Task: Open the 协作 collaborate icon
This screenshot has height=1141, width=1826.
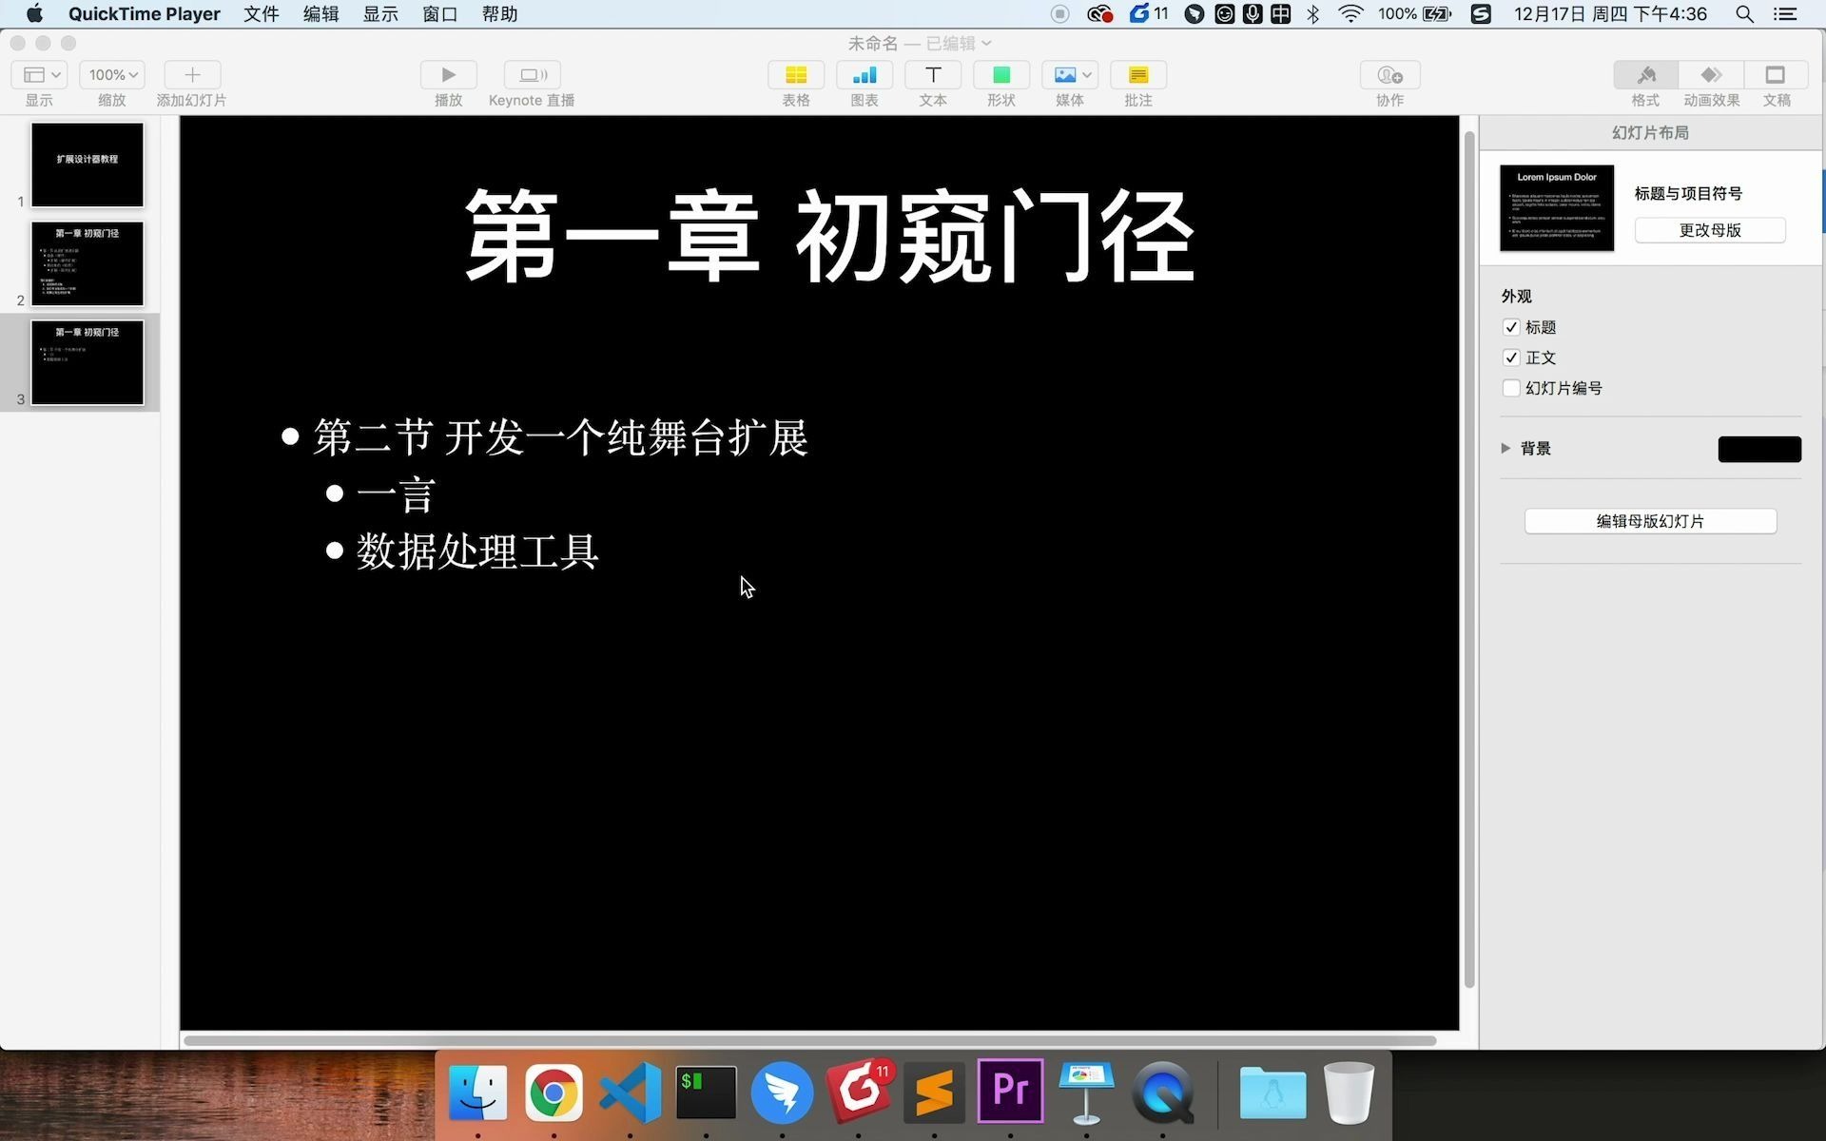Action: pyautogui.click(x=1389, y=75)
